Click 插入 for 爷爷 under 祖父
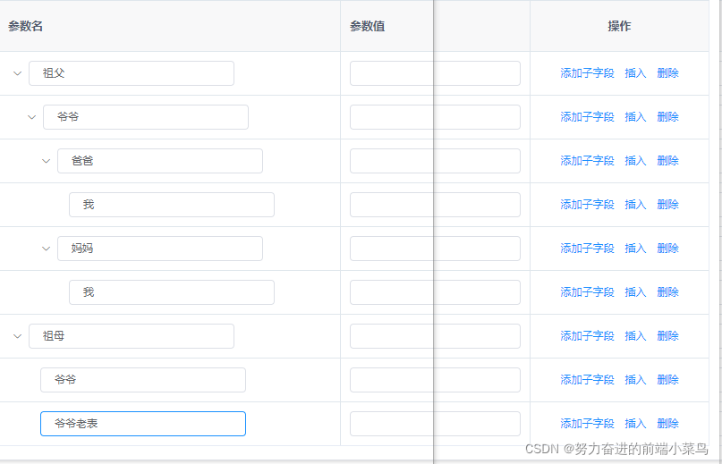Image resolution: width=722 pixels, height=464 pixels. point(635,117)
